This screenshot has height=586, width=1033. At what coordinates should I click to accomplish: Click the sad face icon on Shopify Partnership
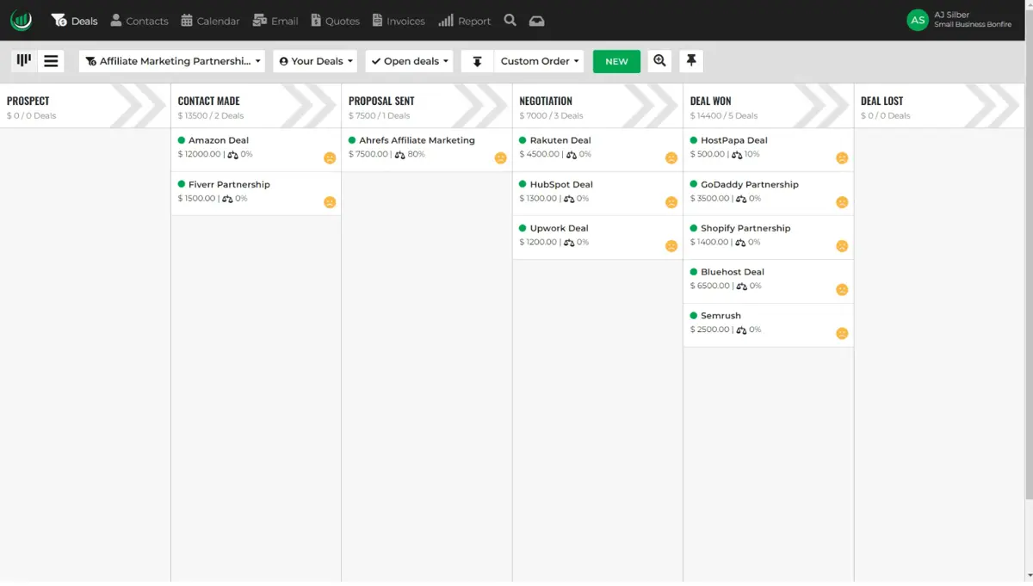click(842, 246)
